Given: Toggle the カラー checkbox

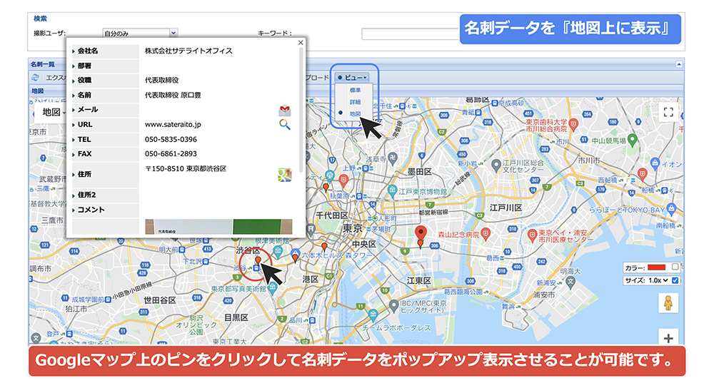Looking at the screenshot, I should 675,267.
